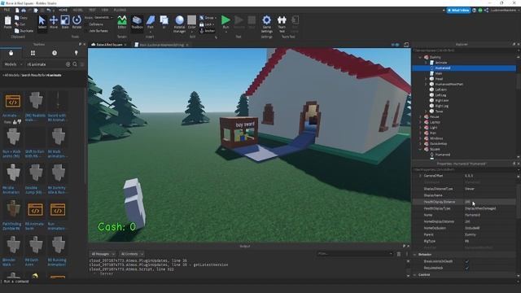Toggle the RequiresNeck checkbox

click(x=466, y=268)
